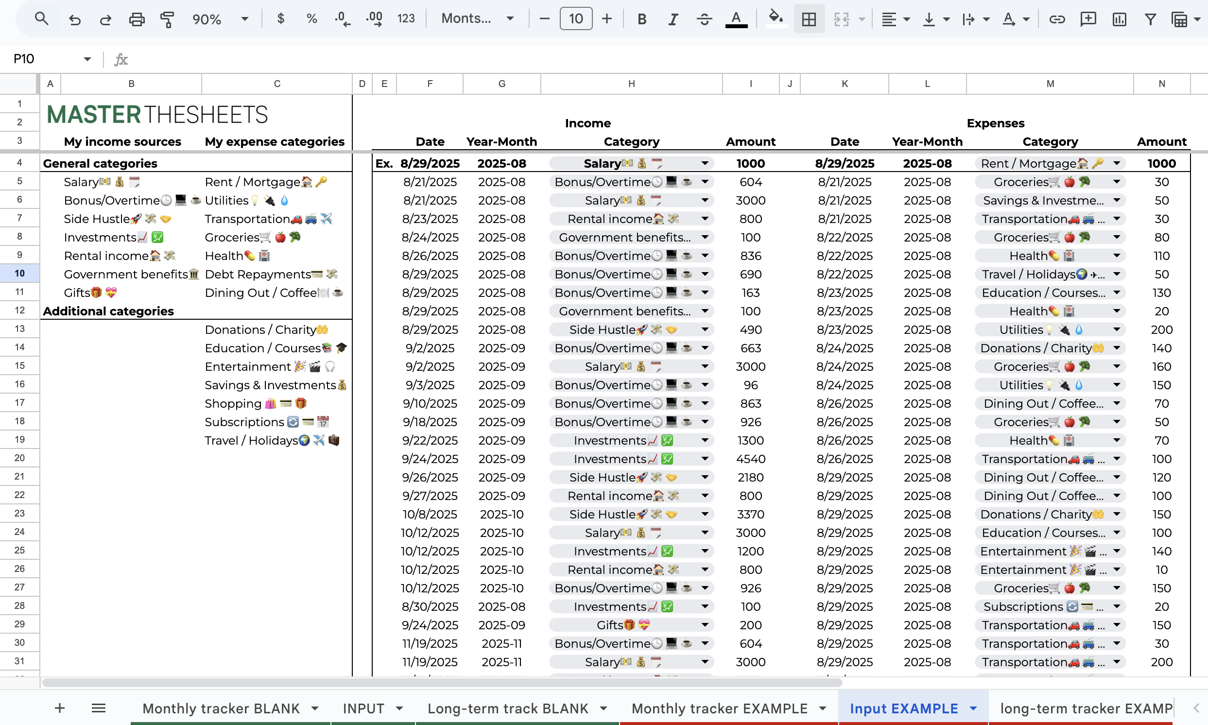
Task: Click the add comment icon
Action: point(1088,19)
